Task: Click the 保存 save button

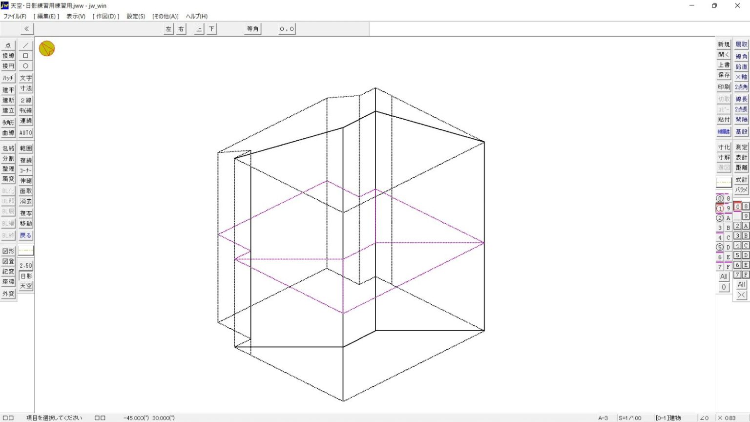Action: pyautogui.click(x=724, y=75)
